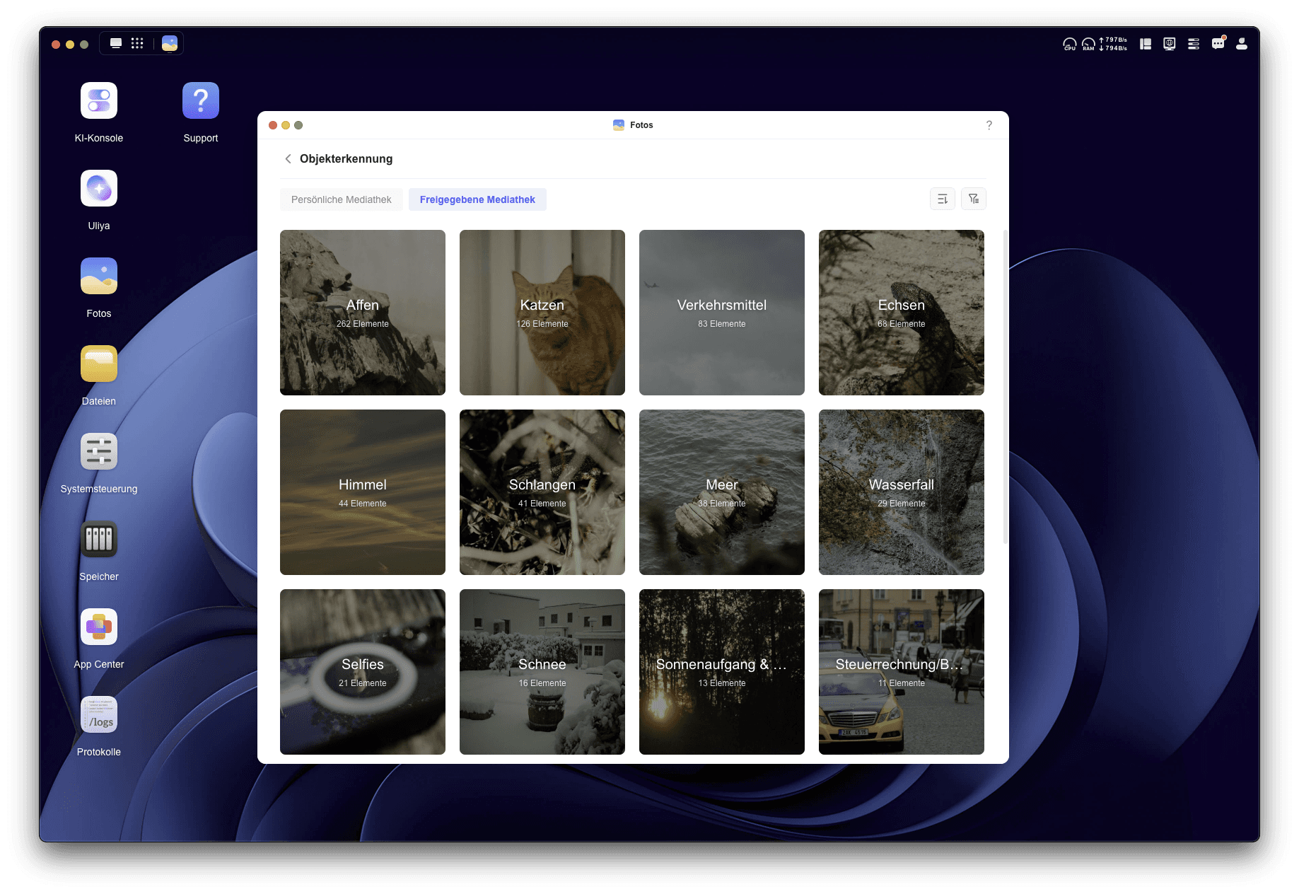Click the Objekterkennung page title
The image size is (1299, 894).
click(346, 158)
